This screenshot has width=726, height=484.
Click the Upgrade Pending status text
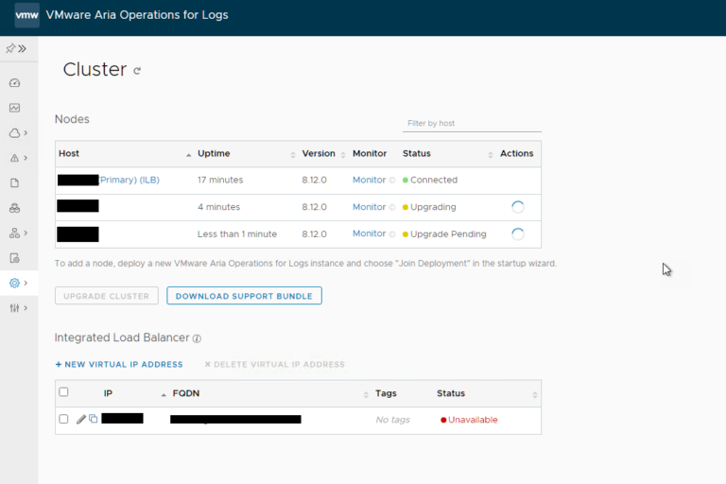click(448, 233)
